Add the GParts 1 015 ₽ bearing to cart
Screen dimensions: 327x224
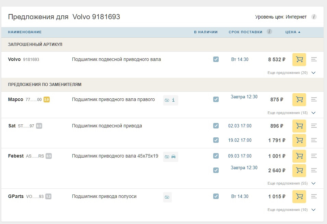tap(299, 196)
